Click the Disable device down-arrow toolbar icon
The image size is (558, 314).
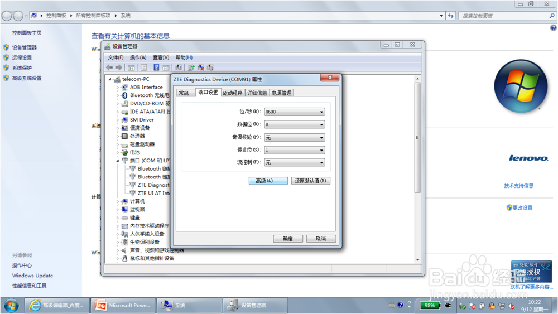[x=210, y=67]
